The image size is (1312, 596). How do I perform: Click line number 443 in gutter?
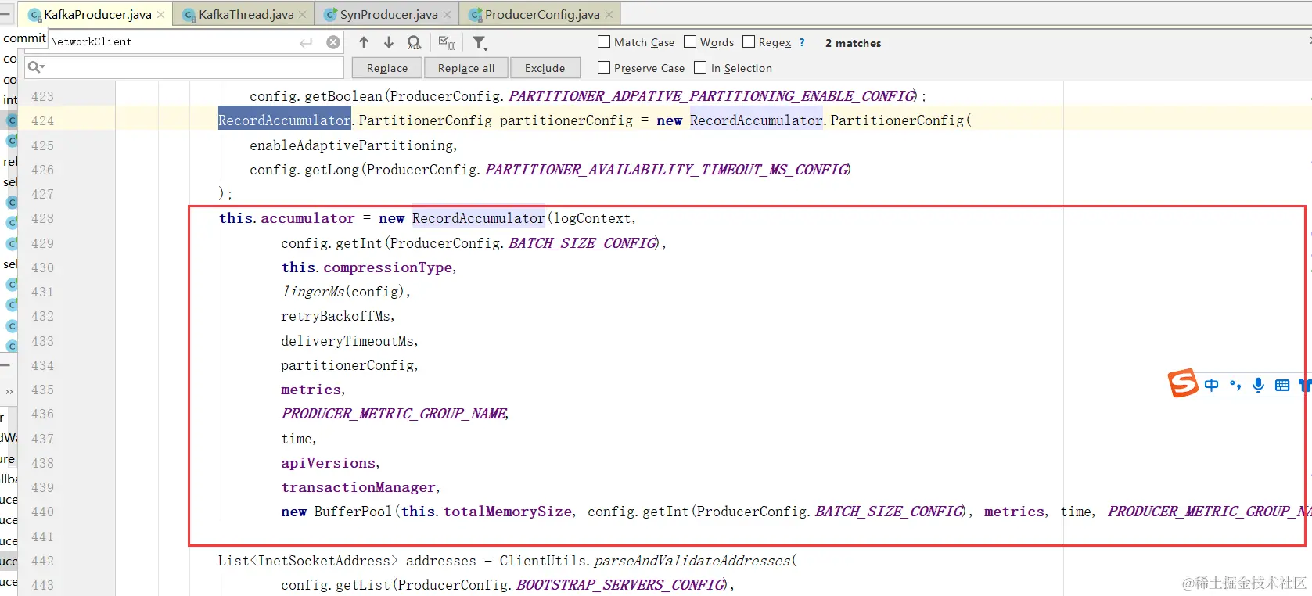[42, 585]
